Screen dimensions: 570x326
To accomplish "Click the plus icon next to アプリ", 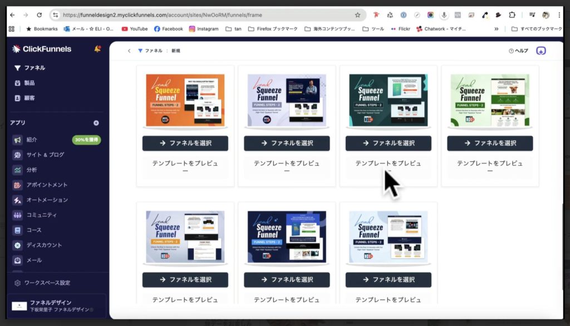I will [96, 123].
